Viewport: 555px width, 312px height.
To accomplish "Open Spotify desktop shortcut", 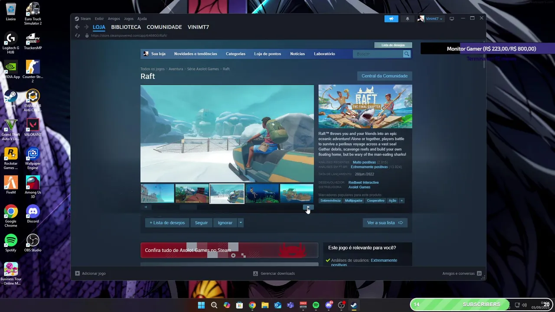I will pos(11,244).
